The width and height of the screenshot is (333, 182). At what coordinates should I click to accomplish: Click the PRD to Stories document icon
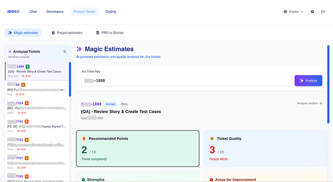98,33
